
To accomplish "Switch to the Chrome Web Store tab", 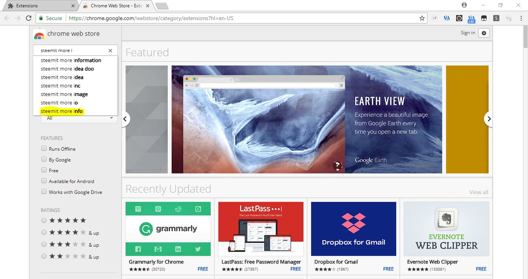I will [116, 6].
